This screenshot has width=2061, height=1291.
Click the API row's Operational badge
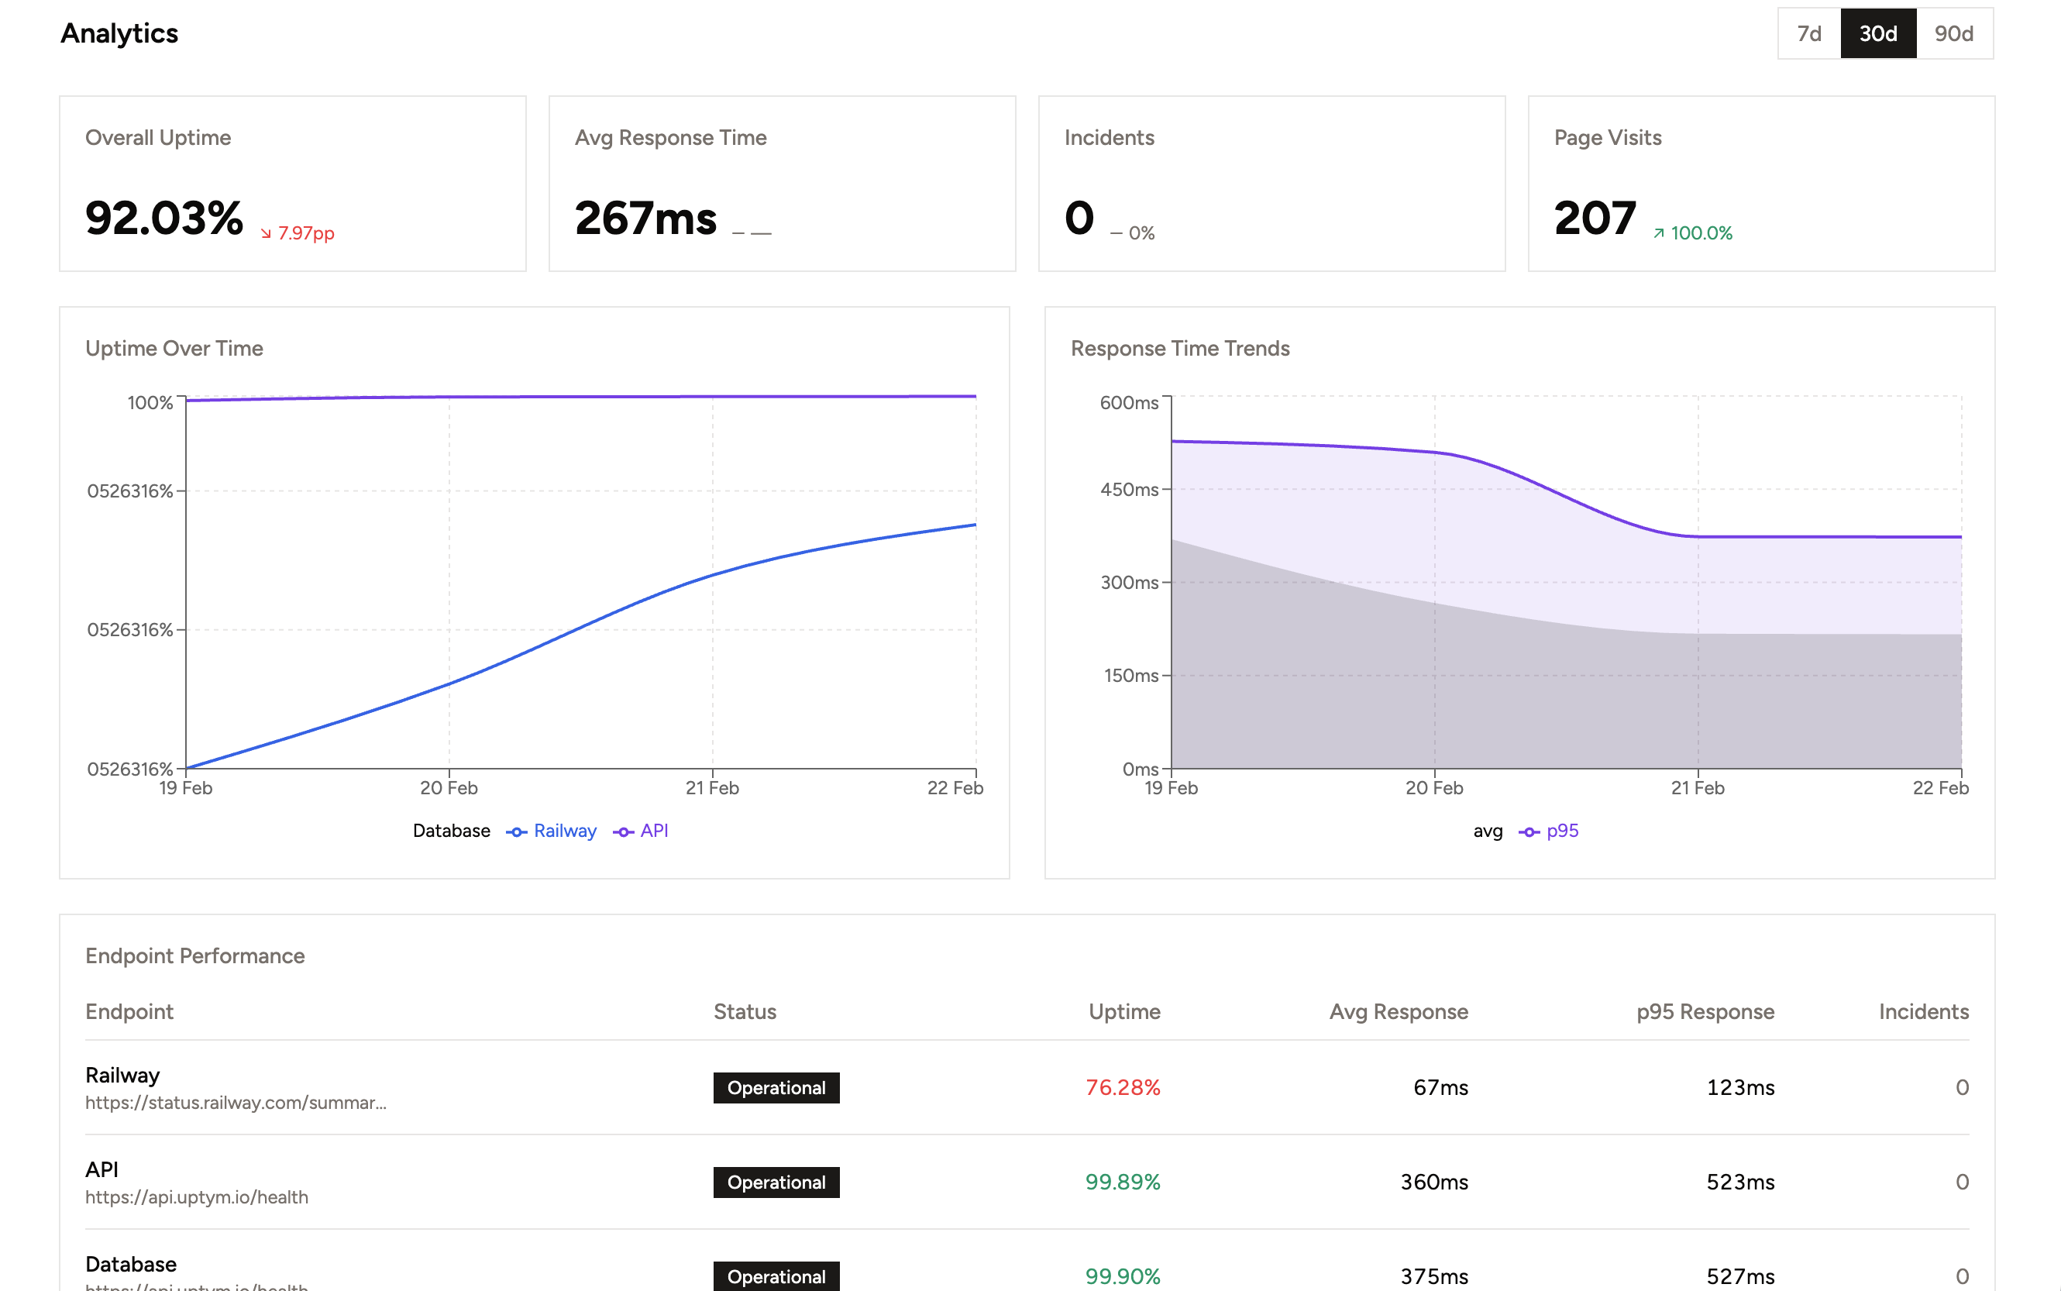[776, 1183]
